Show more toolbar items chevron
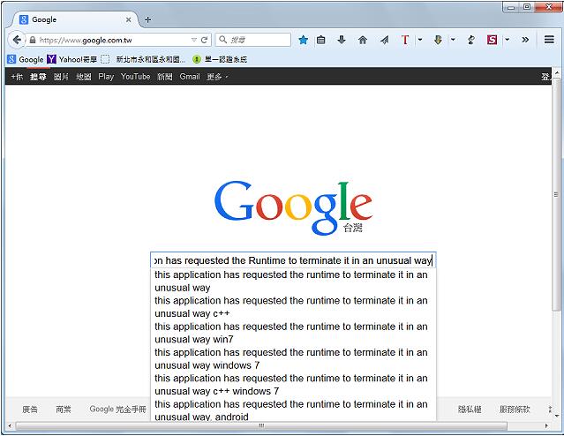564x436 pixels. (x=525, y=40)
